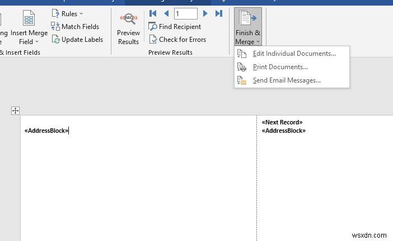This screenshot has height=241, width=393.
Task: Select Edit Individual Documents menu item
Action: point(292,54)
